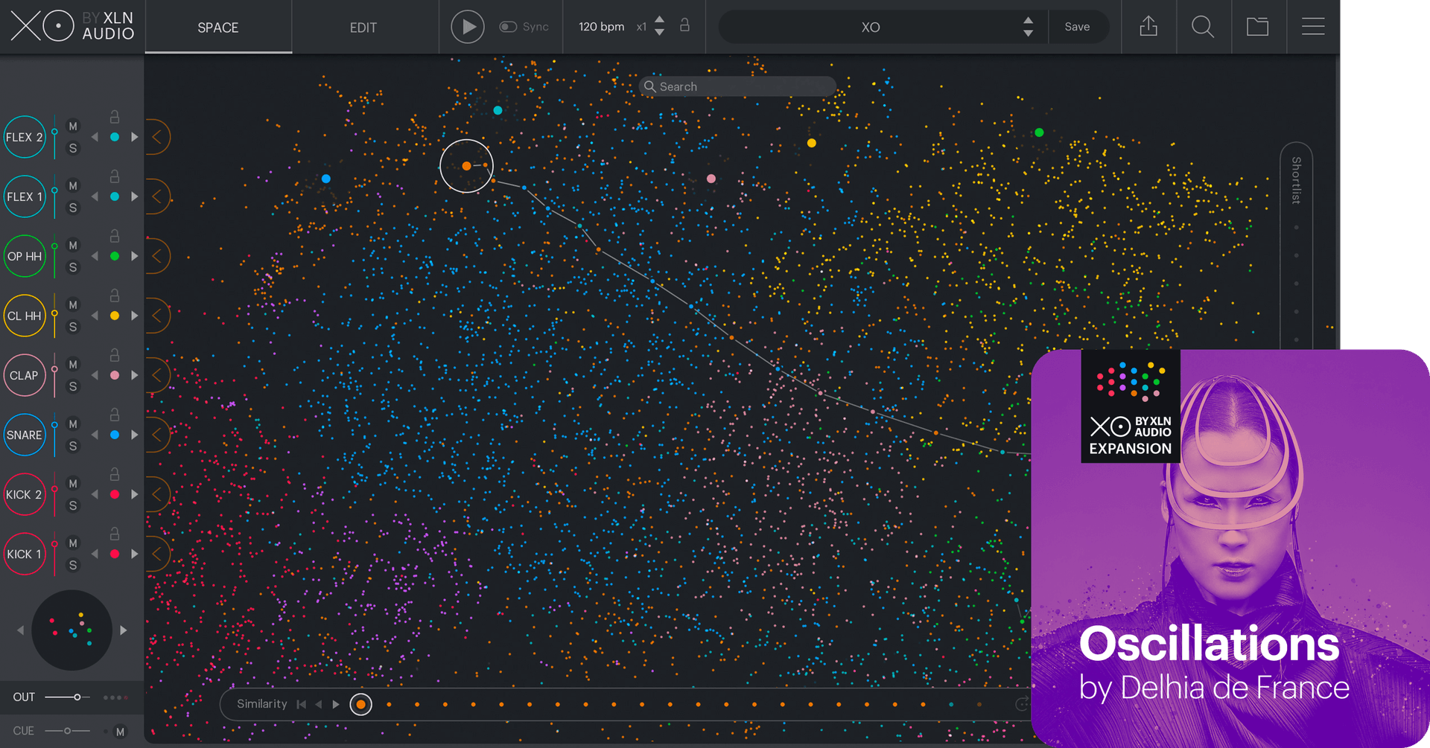
Task: Adjust the CUE volume slider
Action: 67,731
